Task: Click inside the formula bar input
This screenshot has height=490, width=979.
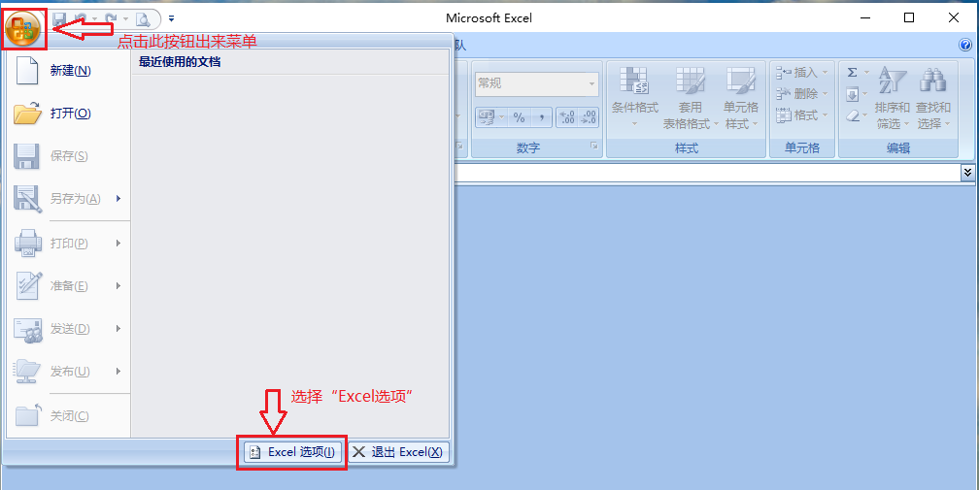Action: click(x=707, y=173)
